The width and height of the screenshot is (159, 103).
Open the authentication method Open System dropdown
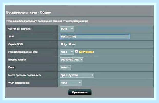point(77,75)
